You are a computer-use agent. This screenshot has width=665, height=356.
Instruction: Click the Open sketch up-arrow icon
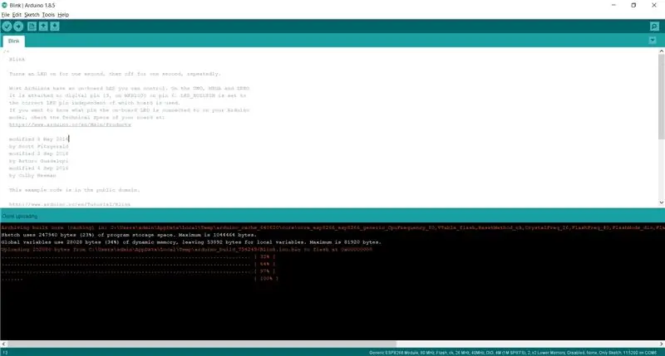coord(43,27)
